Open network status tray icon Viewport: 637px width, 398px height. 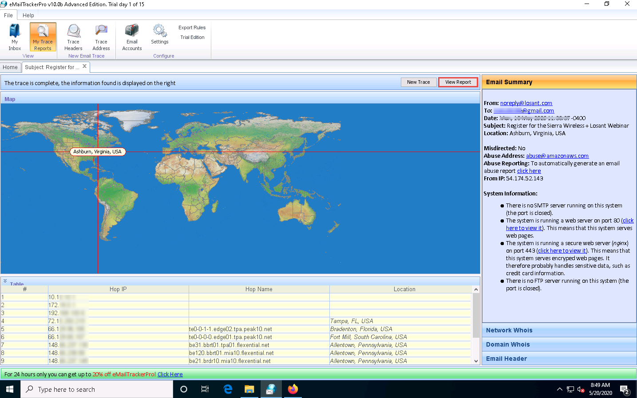pyautogui.click(x=570, y=390)
